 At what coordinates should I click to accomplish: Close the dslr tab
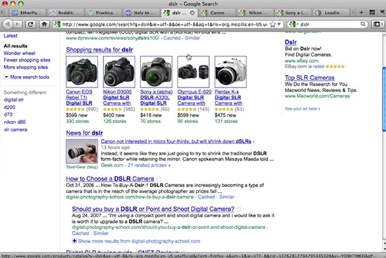click(x=192, y=13)
